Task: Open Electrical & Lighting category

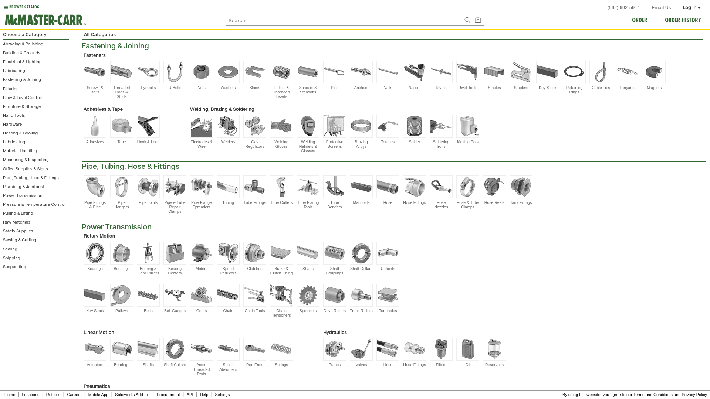Action: pos(22,62)
